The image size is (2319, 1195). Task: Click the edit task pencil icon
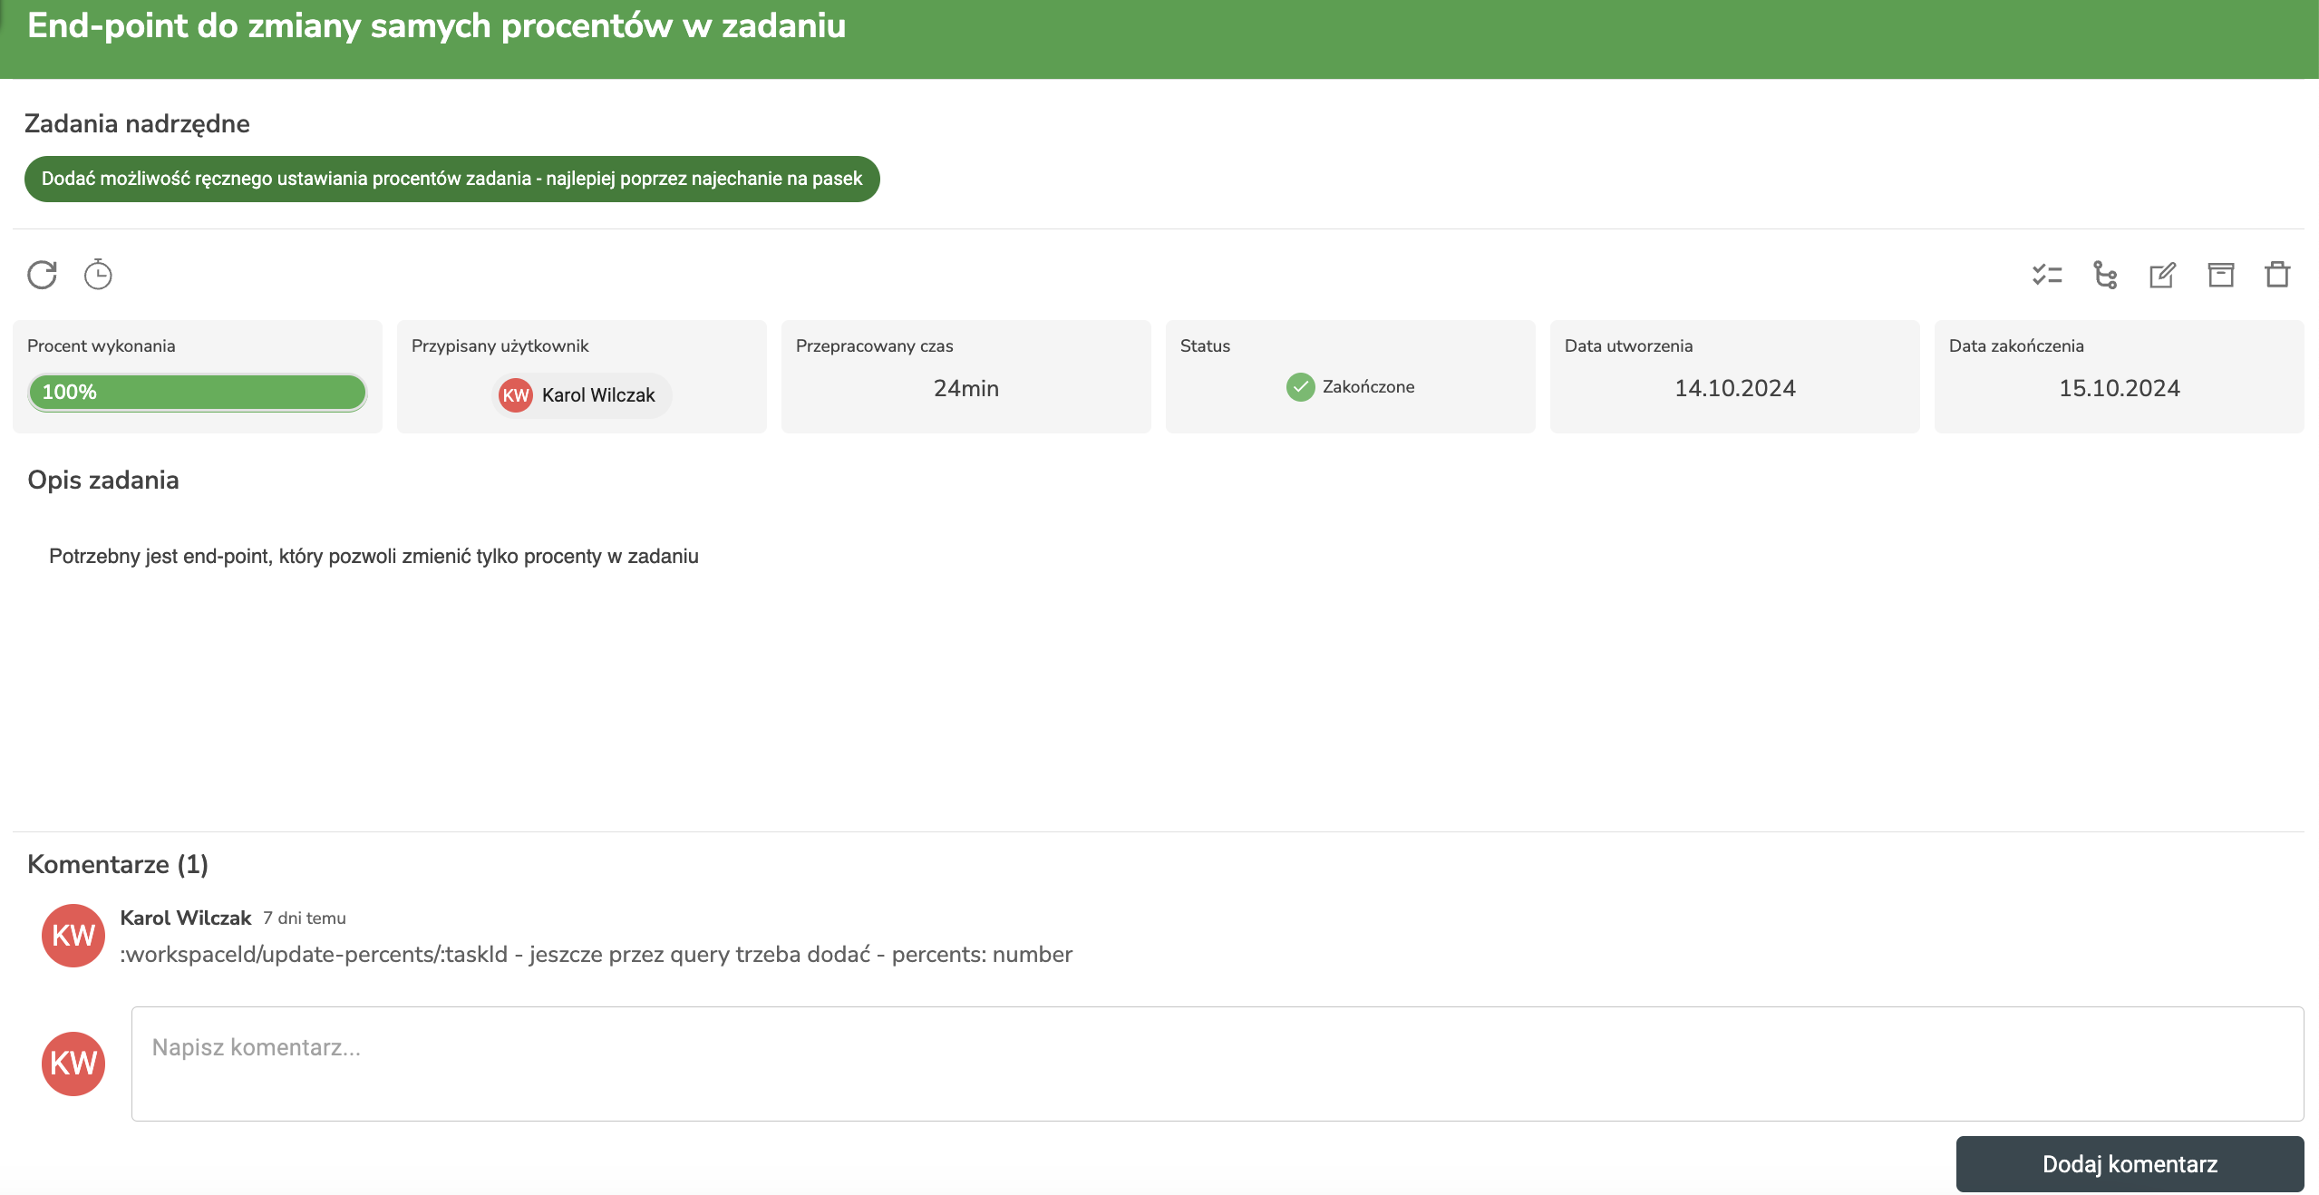coord(2162,274)
